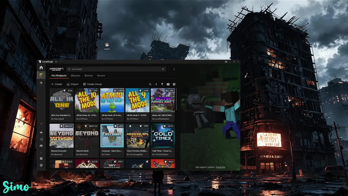
Task: Click the orange torch icon in sidebar
Action: pos(41,124)
